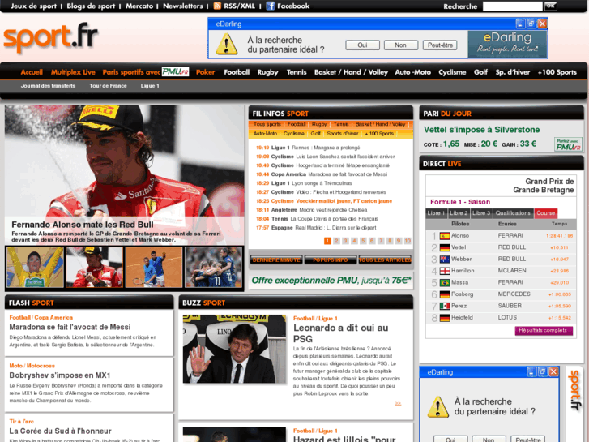Screen dimensions: 589x442
Task: Click Brazil flag beside Massa
Action: (445, 282)
